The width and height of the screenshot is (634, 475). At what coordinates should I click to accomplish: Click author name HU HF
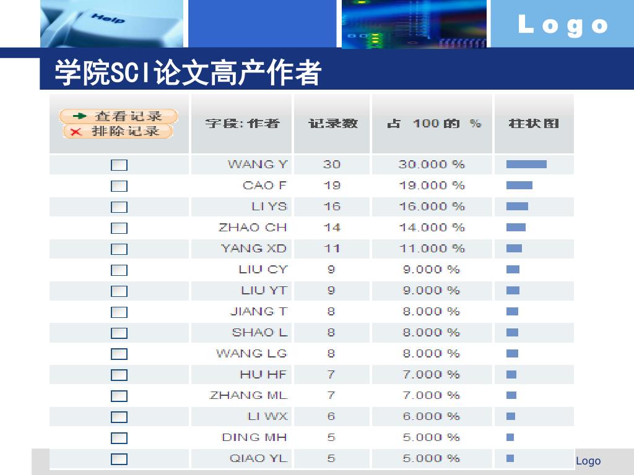click(x=263, y=374)
